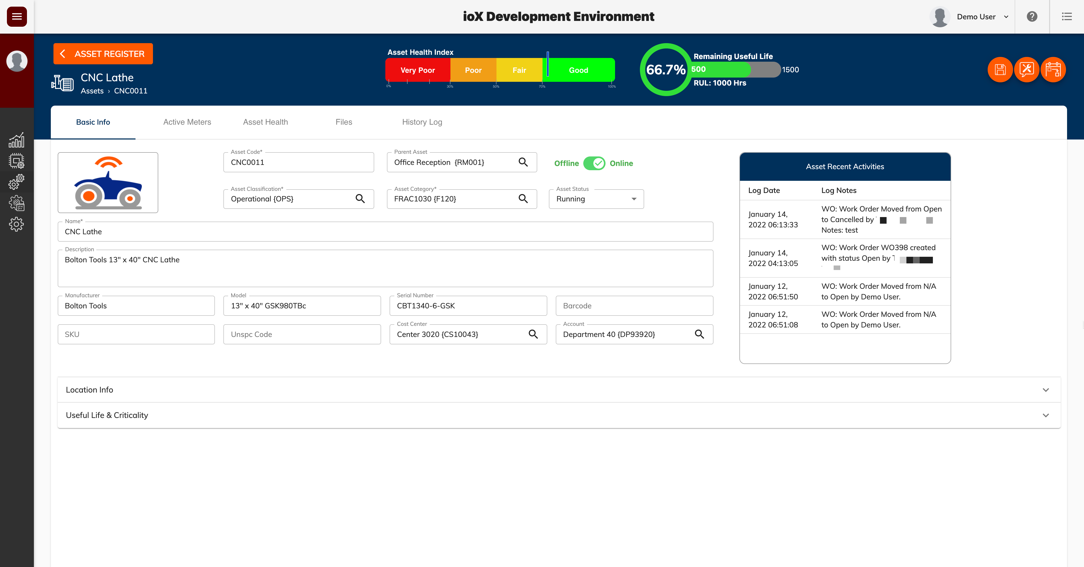Open the Asset Status dropdown showing Running
This screenshot has width=1084, height=567.
click(x=633, y=199)
